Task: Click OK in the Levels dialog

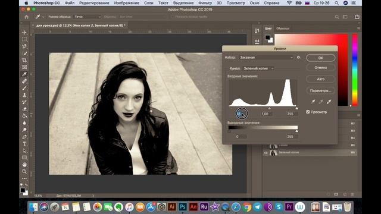Action: [x=320, y=58]
